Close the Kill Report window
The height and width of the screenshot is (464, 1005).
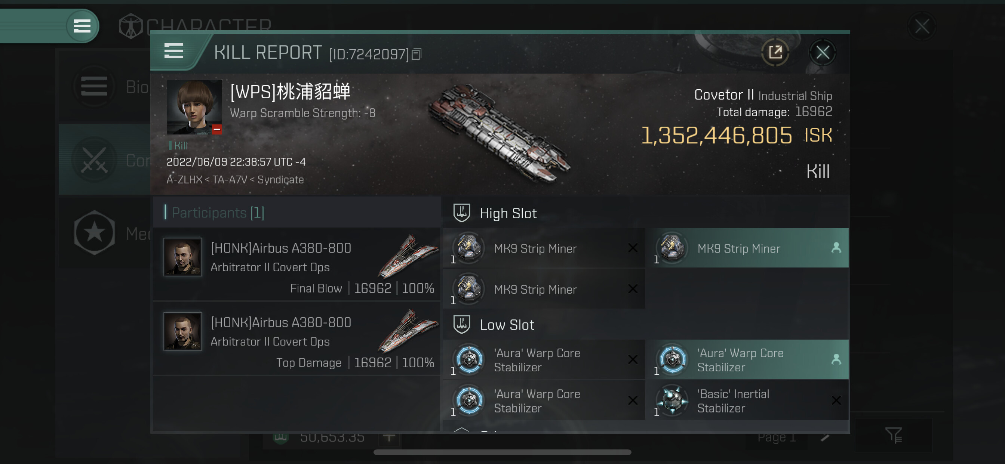pos(823,52)
